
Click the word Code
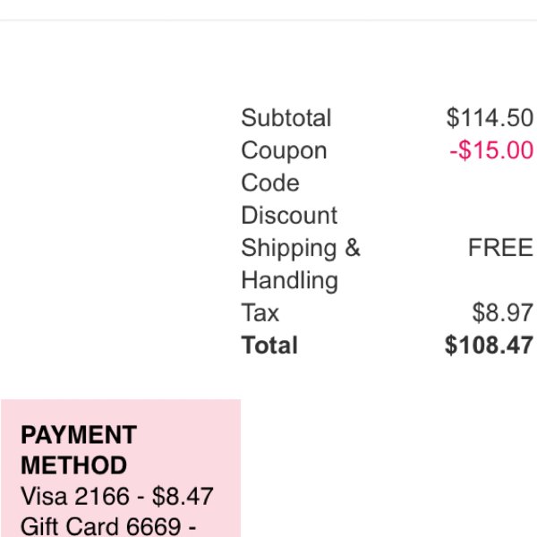(x=270, y=183)
